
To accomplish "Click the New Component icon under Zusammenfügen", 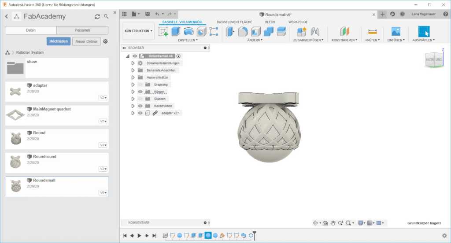I will [302, 31].
